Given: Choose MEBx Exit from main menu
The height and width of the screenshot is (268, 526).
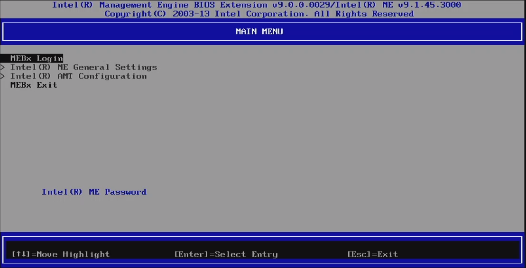Looking at the screenshot, I should point(34,85).
